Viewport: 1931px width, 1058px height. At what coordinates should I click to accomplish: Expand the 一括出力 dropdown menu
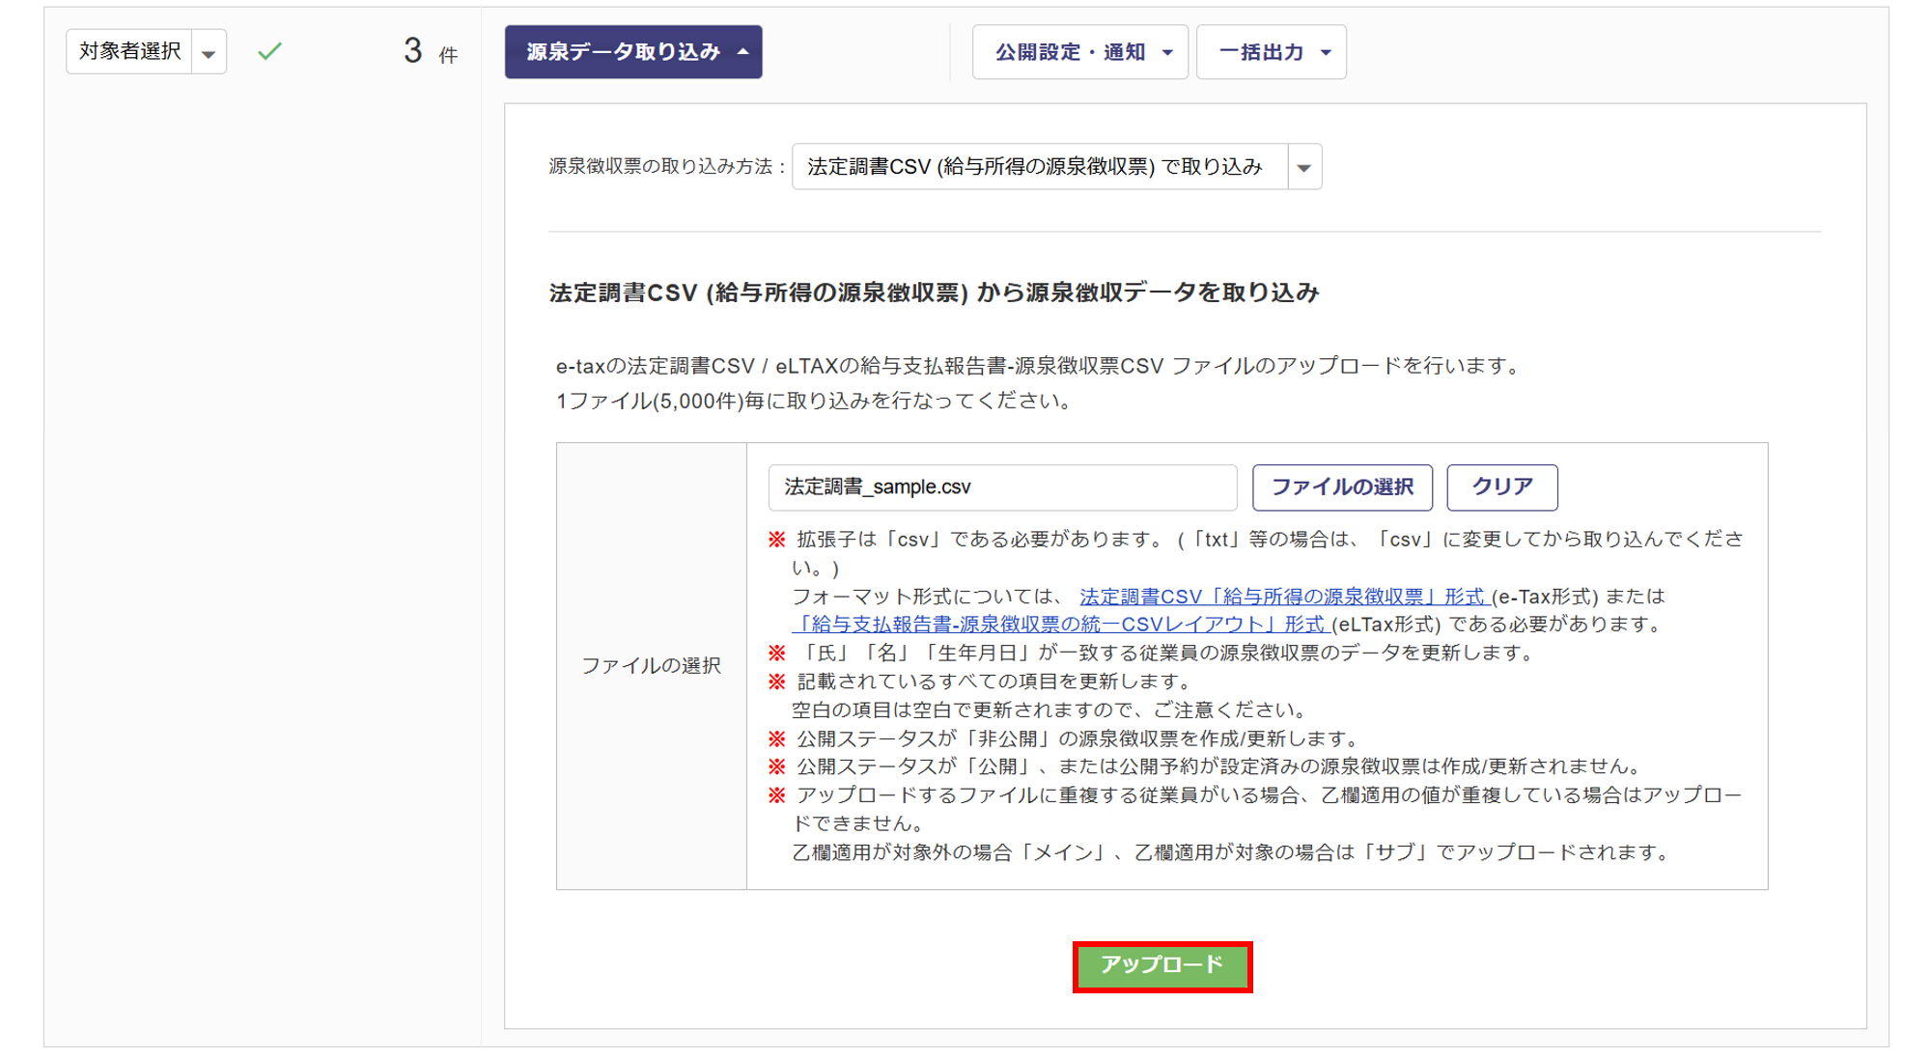[x=1271, y=52]
